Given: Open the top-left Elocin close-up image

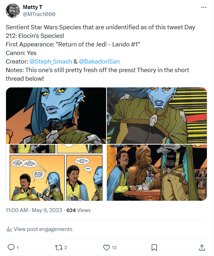Looking at the screenshot, I should click(x=56, y=115).
